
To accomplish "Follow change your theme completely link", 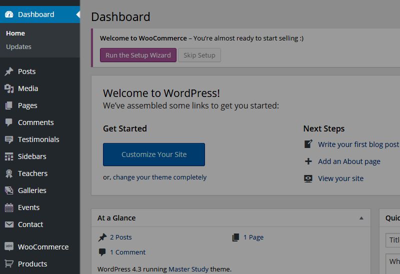I will tap(159, 177).
